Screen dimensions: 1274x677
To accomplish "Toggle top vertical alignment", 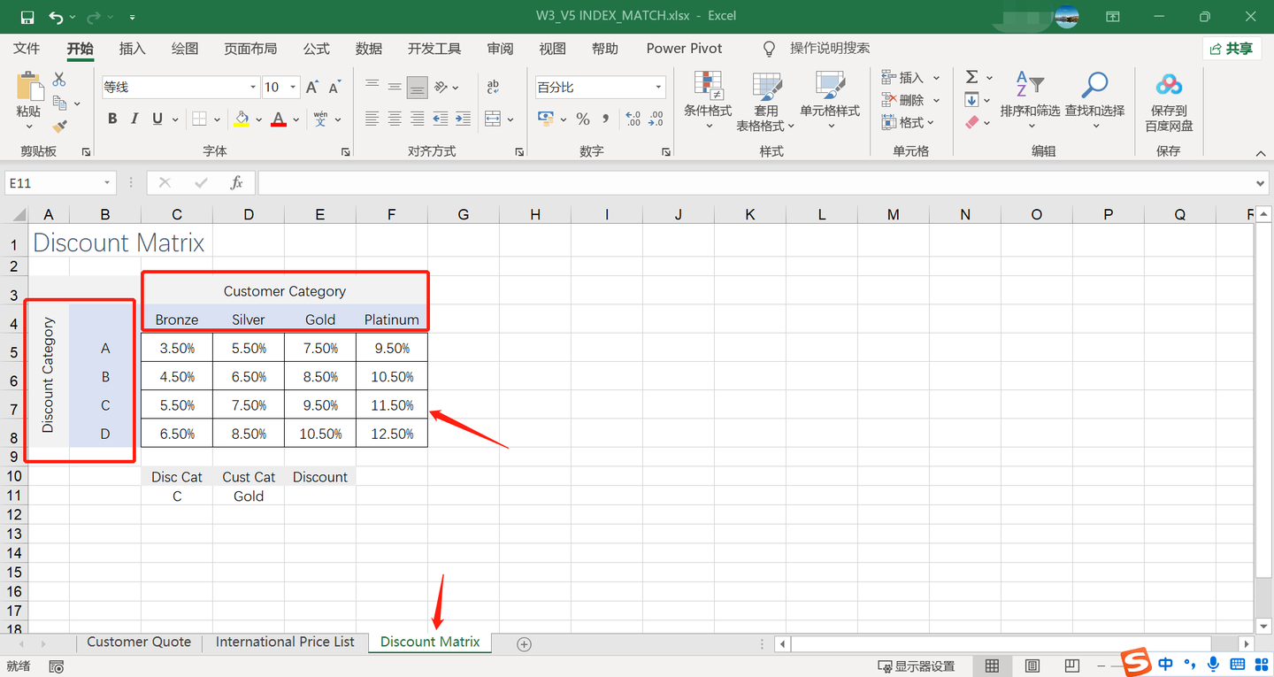I will point(372,87).
